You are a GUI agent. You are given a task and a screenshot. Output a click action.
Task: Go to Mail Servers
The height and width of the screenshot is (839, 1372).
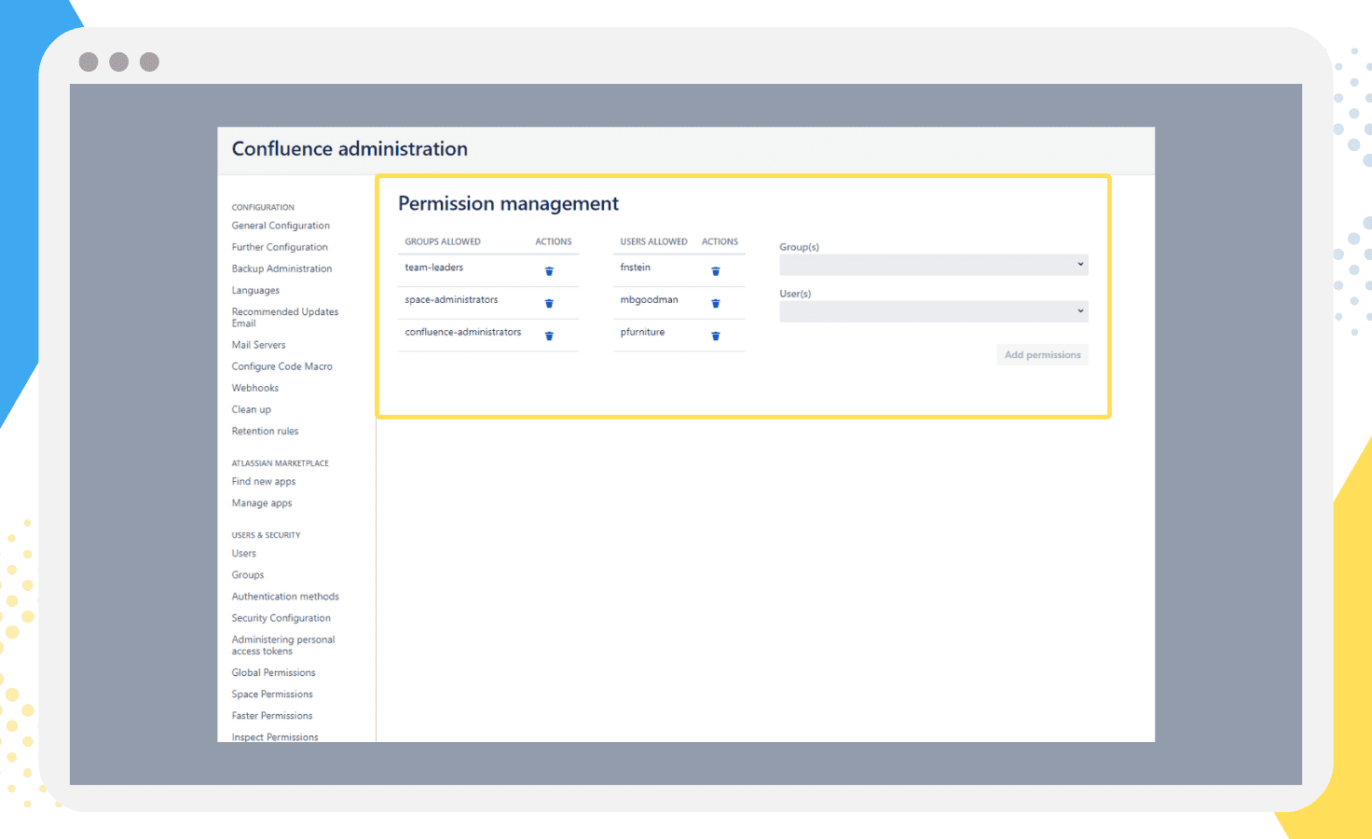pos(258,345)
